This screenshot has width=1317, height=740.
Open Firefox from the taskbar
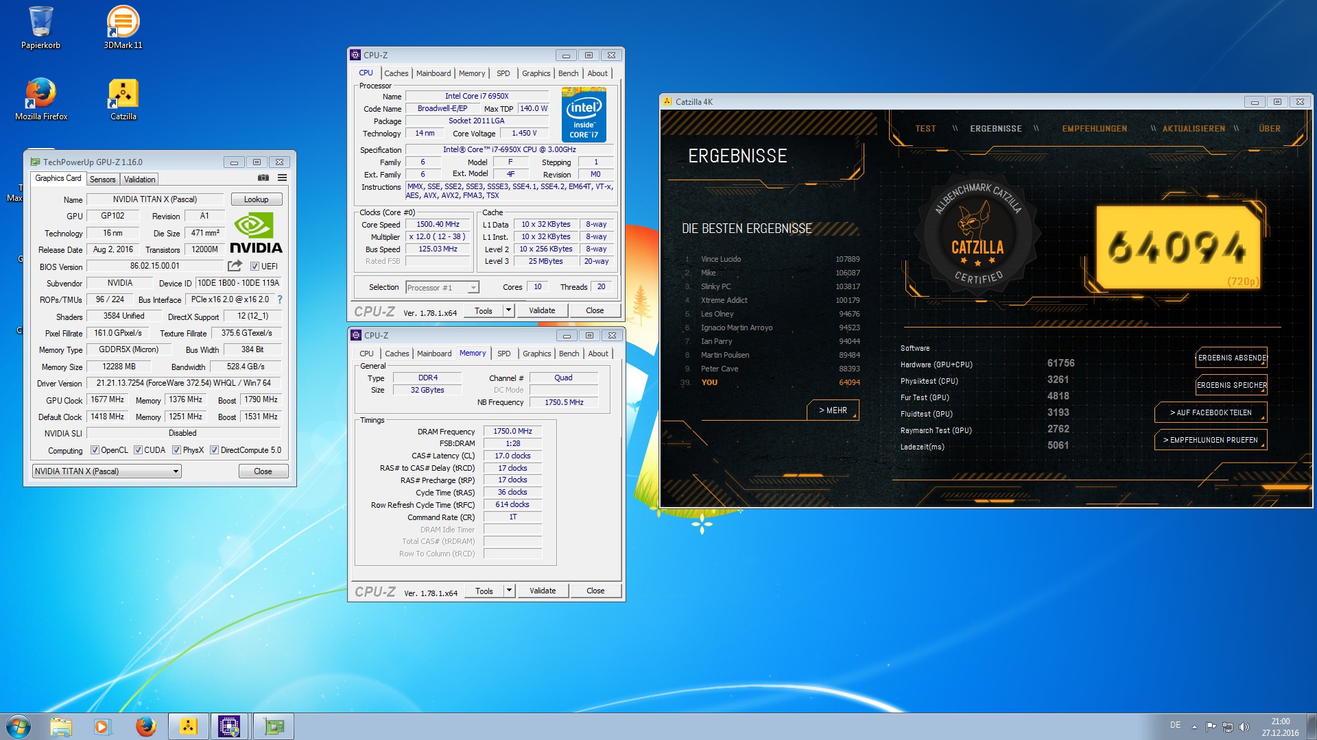click(x=145, y=726)
